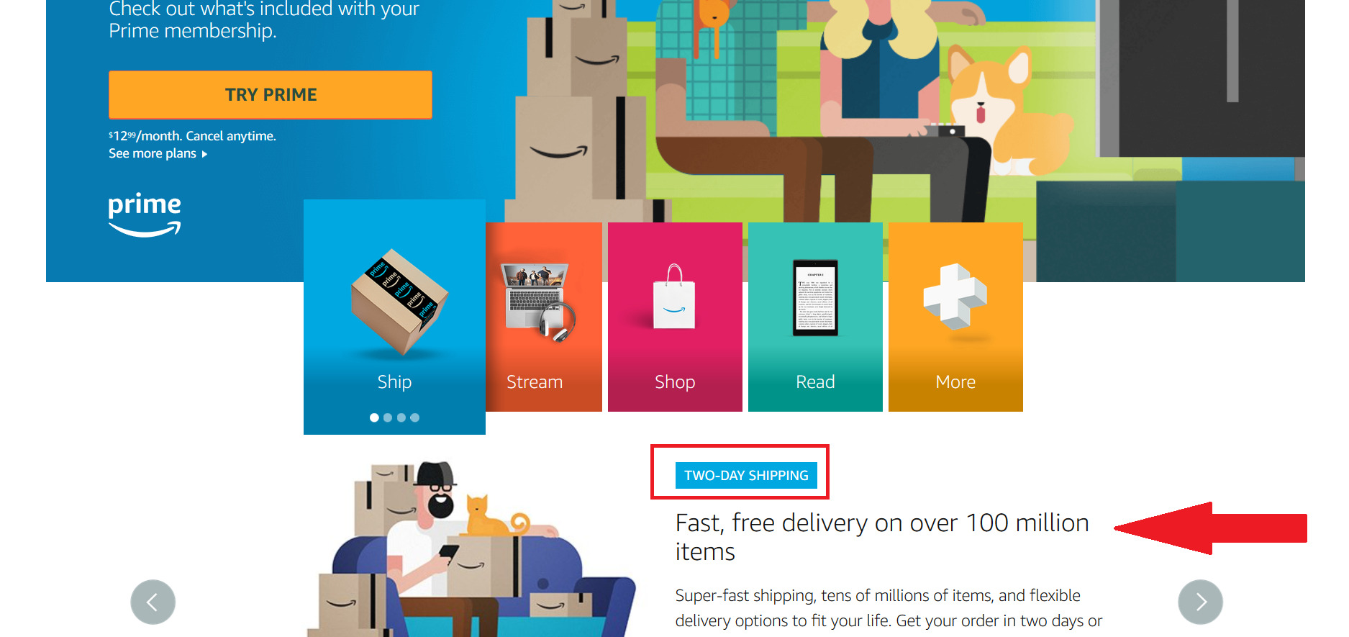Select the fourth carousel dot
The image size is (1349, 637).
click(415, 417)
